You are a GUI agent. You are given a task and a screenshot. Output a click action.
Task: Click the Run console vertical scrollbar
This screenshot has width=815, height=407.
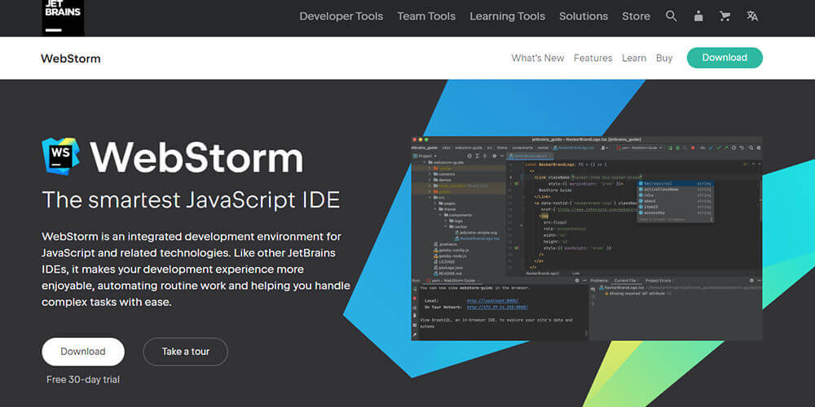(587, 332)
